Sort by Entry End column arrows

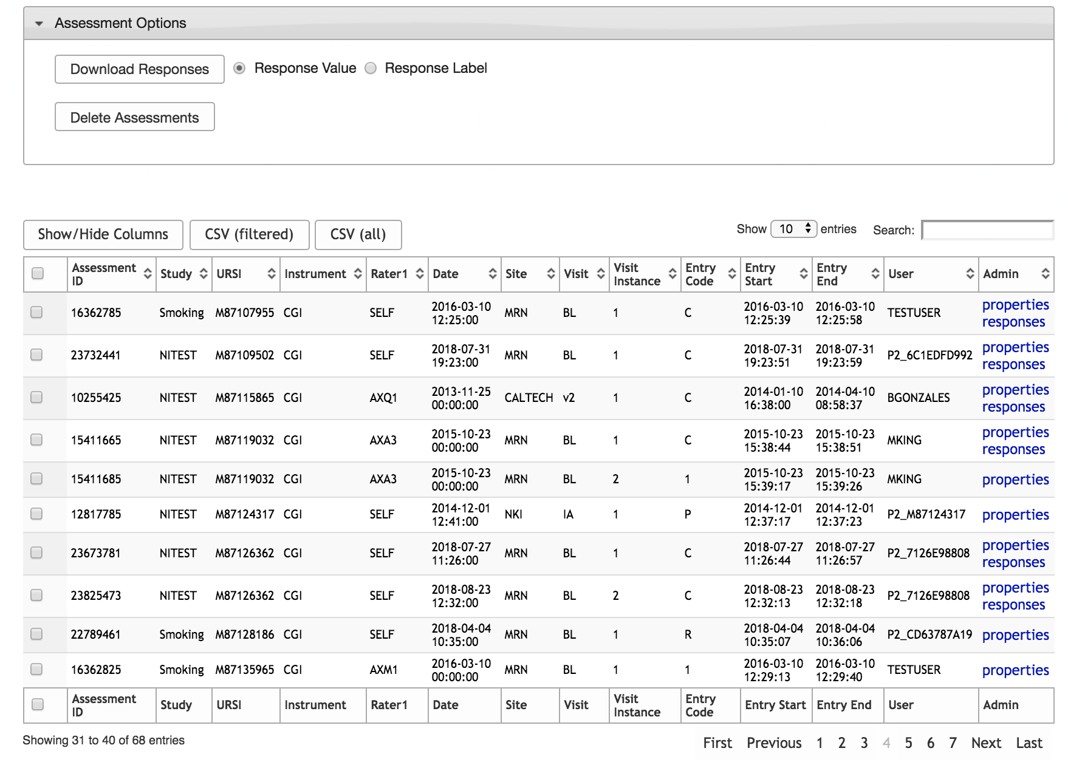[875, 274]
